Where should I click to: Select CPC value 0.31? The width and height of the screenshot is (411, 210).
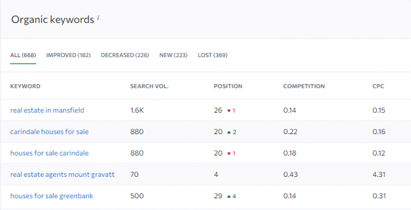click(379, 196)
